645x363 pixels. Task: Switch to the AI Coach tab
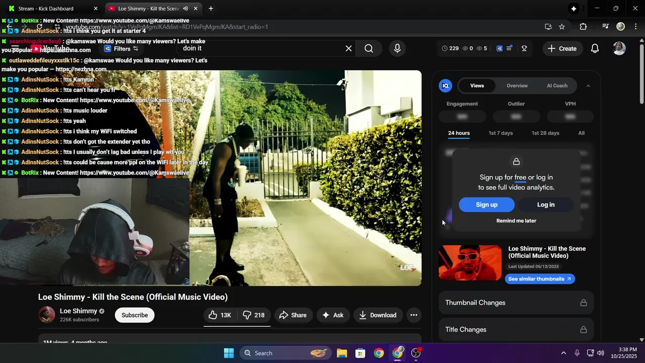pyautogui.click(x=557, y=86)
